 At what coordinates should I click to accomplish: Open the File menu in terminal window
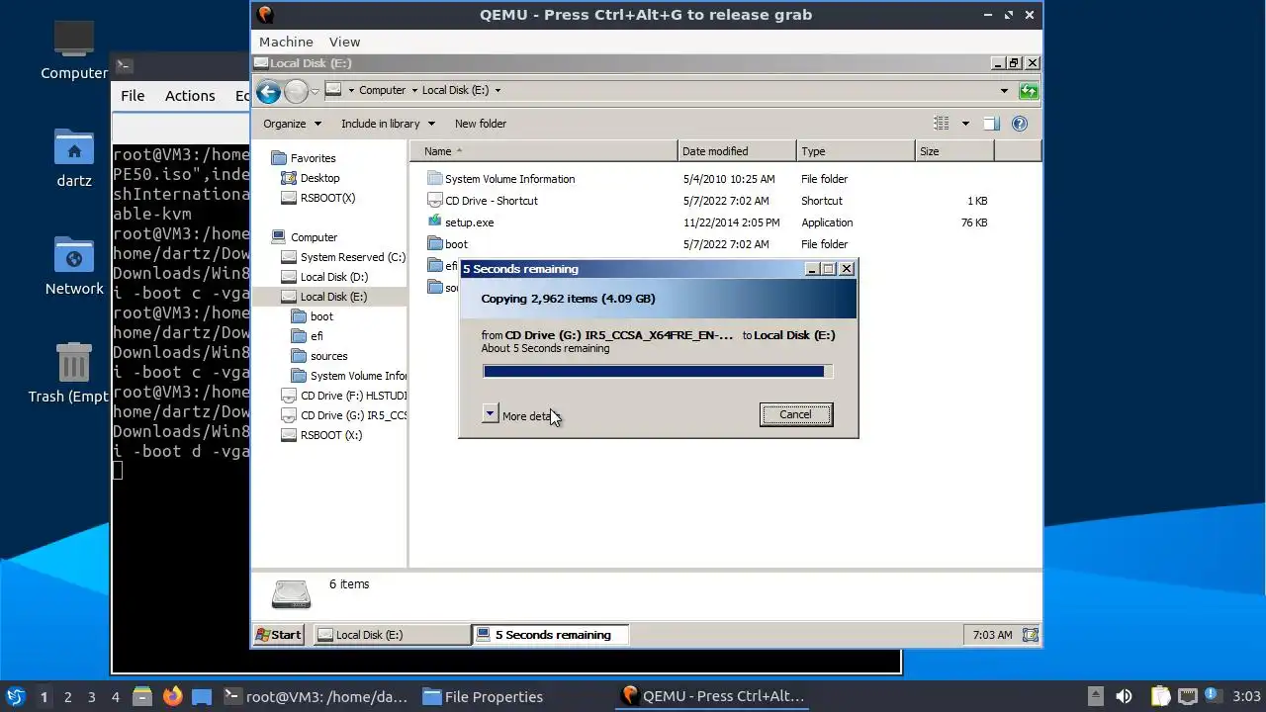point(133,96)
